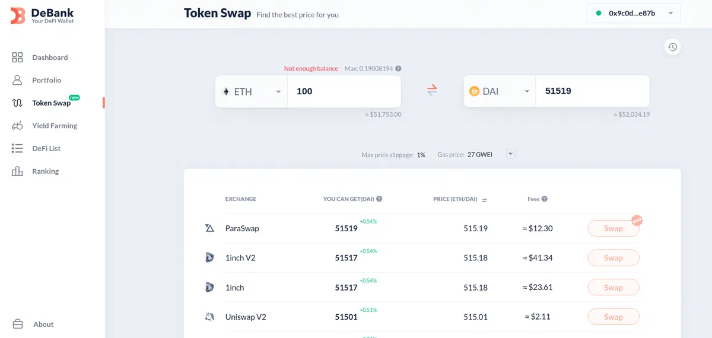
Task: Click the Yield Farming tractor icon
Action: pos(17,126)
